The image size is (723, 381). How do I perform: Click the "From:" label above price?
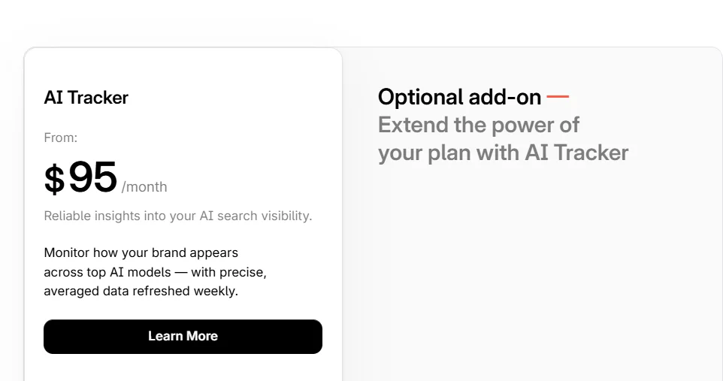click(61, 138)
